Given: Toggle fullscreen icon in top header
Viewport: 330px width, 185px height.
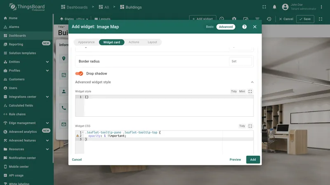Looking at the screenshot, I should (x=264, y=7).
